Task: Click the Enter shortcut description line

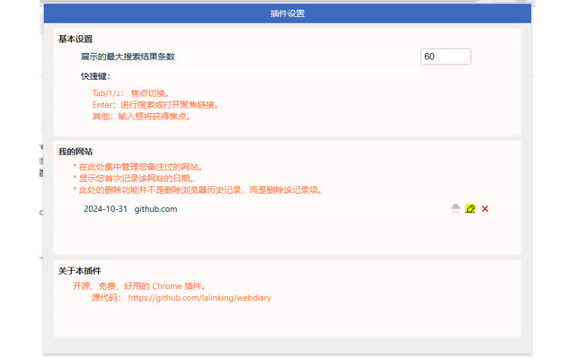Action: coord(156,105)
